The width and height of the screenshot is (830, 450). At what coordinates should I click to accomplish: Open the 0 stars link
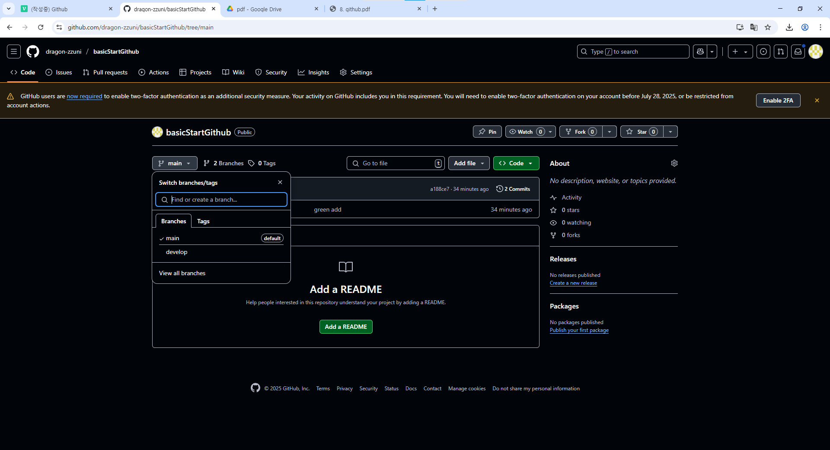[565, 210]
